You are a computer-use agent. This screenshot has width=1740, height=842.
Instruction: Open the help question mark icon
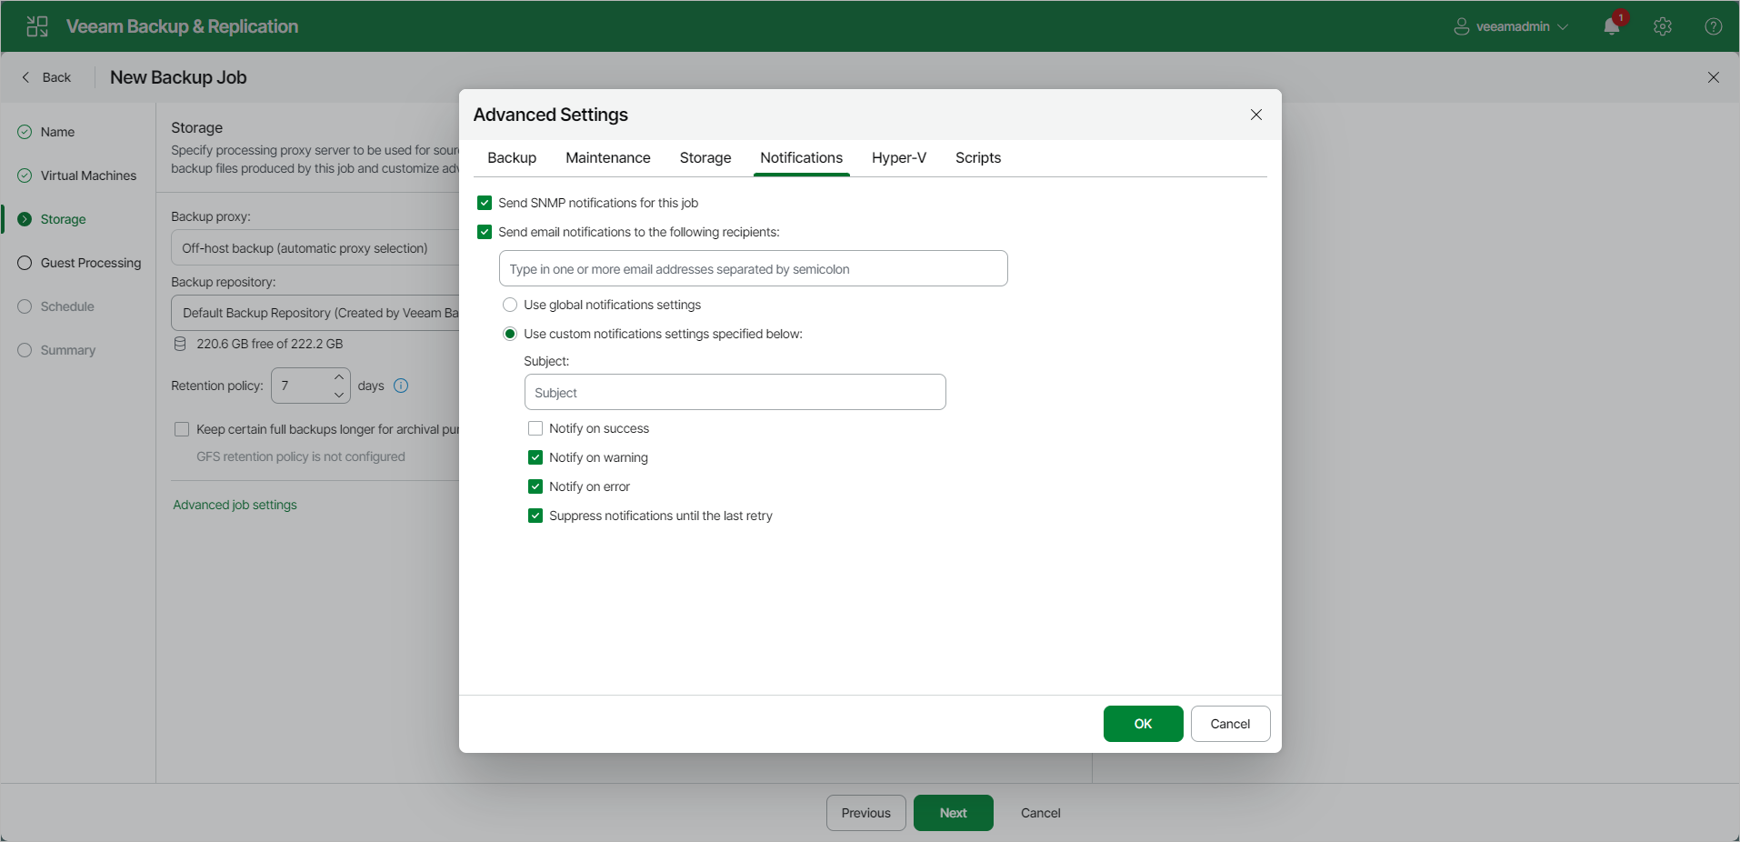click(1714, 26)
